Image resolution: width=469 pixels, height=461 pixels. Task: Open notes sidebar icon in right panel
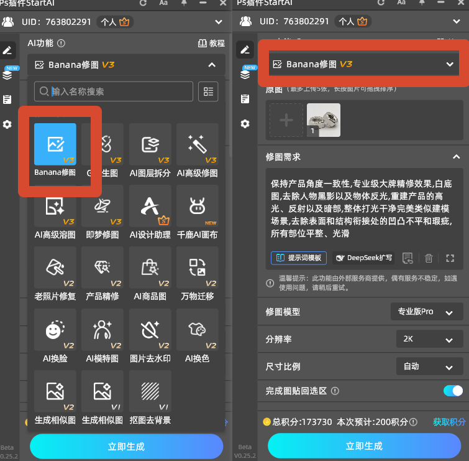[245, 99]
